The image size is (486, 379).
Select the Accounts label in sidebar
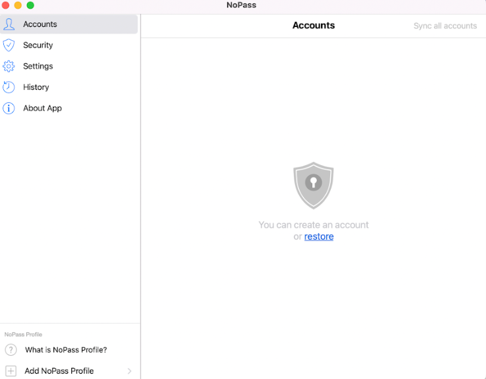(x=40, y=24)
